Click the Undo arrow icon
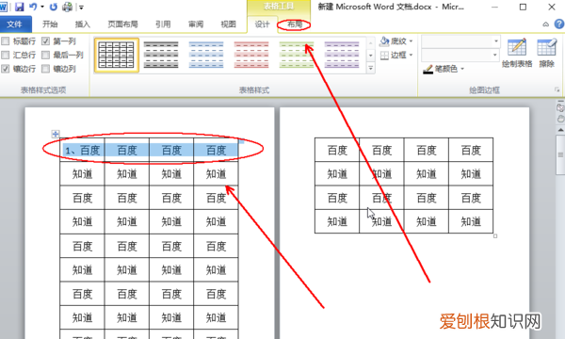Viewport: 565px width, 339px height. tap(33, 7)
